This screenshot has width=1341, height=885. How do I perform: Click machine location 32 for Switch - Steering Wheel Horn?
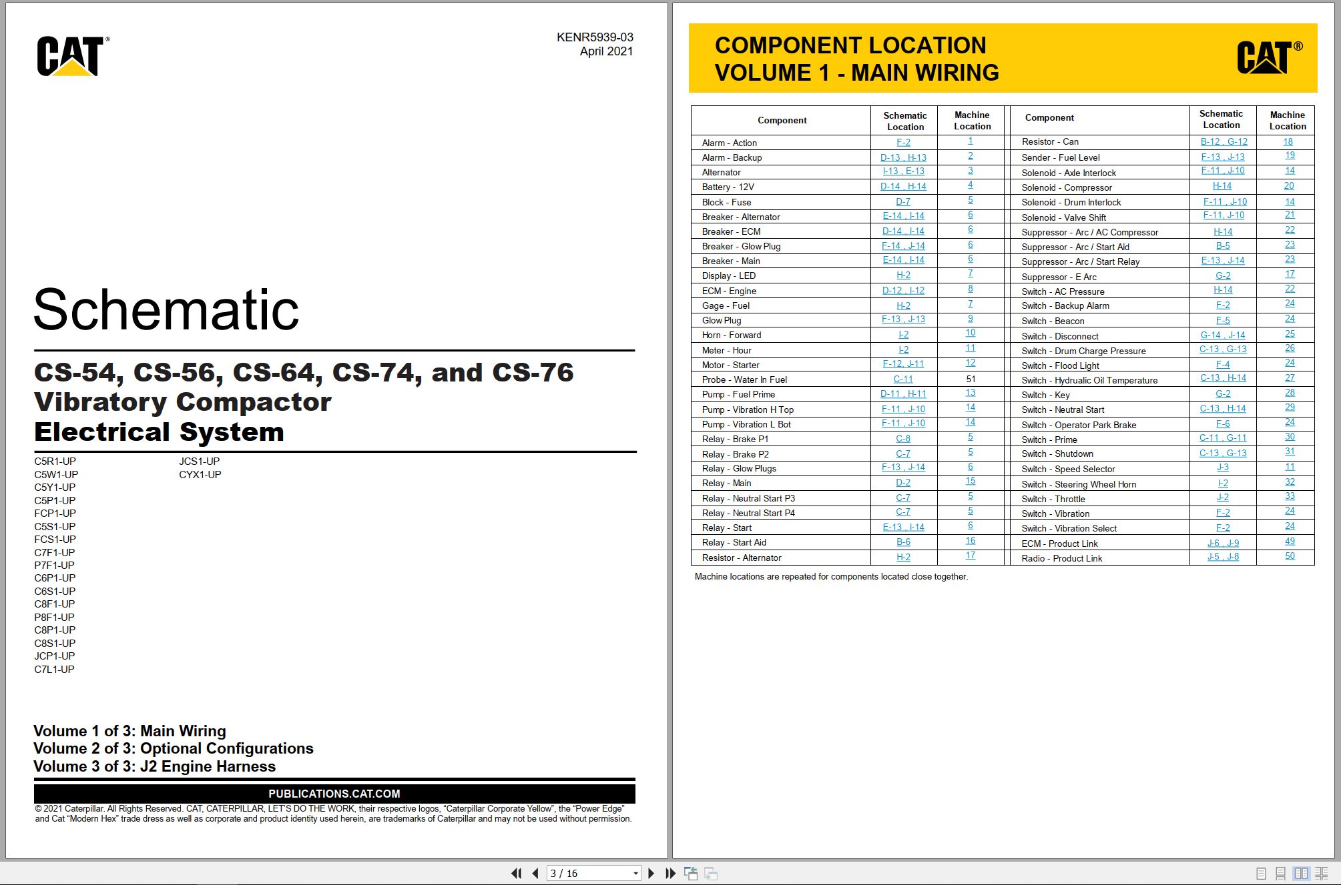[1290, 482]
